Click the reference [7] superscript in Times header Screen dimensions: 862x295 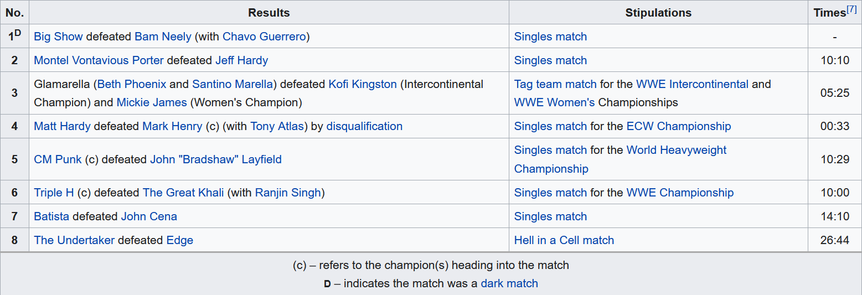click(x=851, y=9)
